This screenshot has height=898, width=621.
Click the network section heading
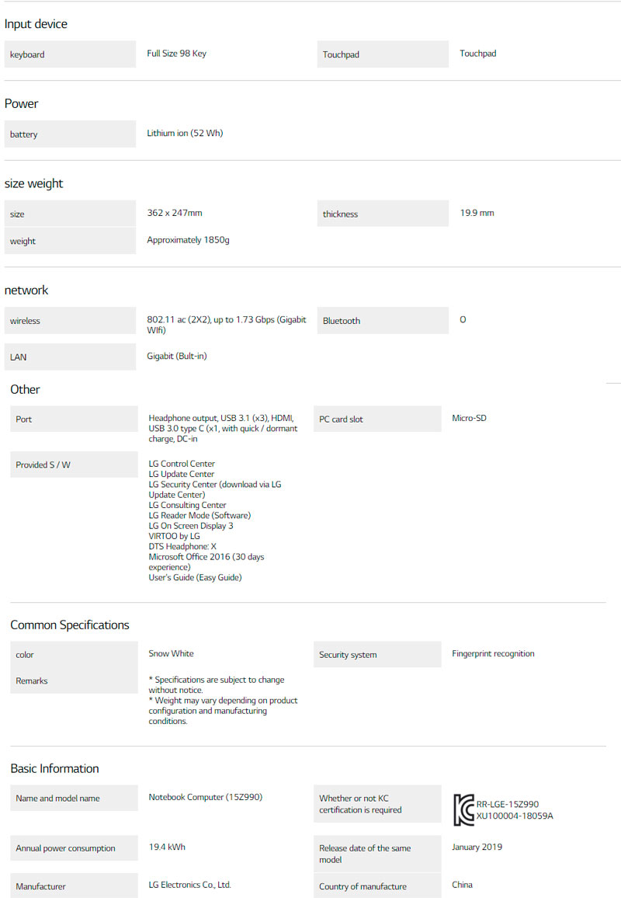(x=26, y=290)
